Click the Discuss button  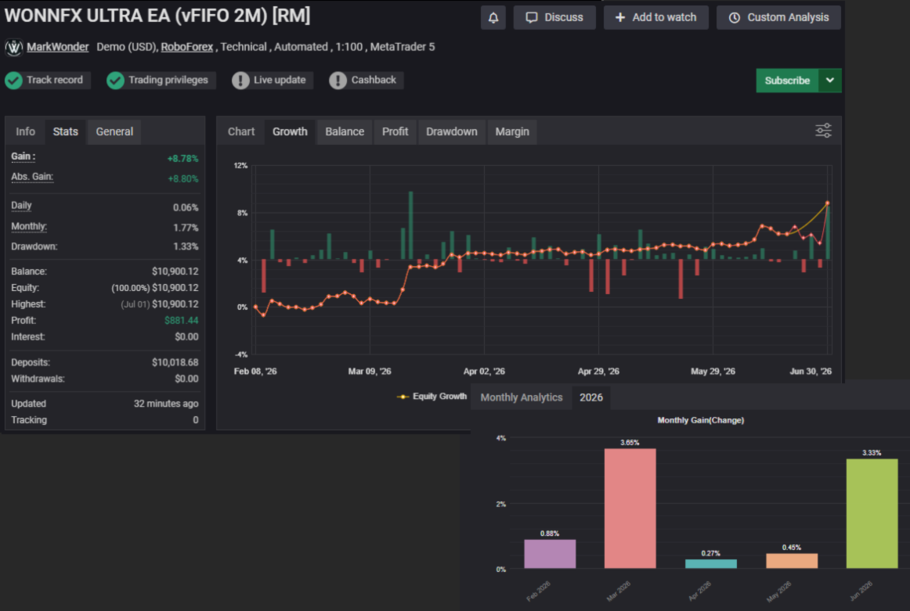(554, 17)
